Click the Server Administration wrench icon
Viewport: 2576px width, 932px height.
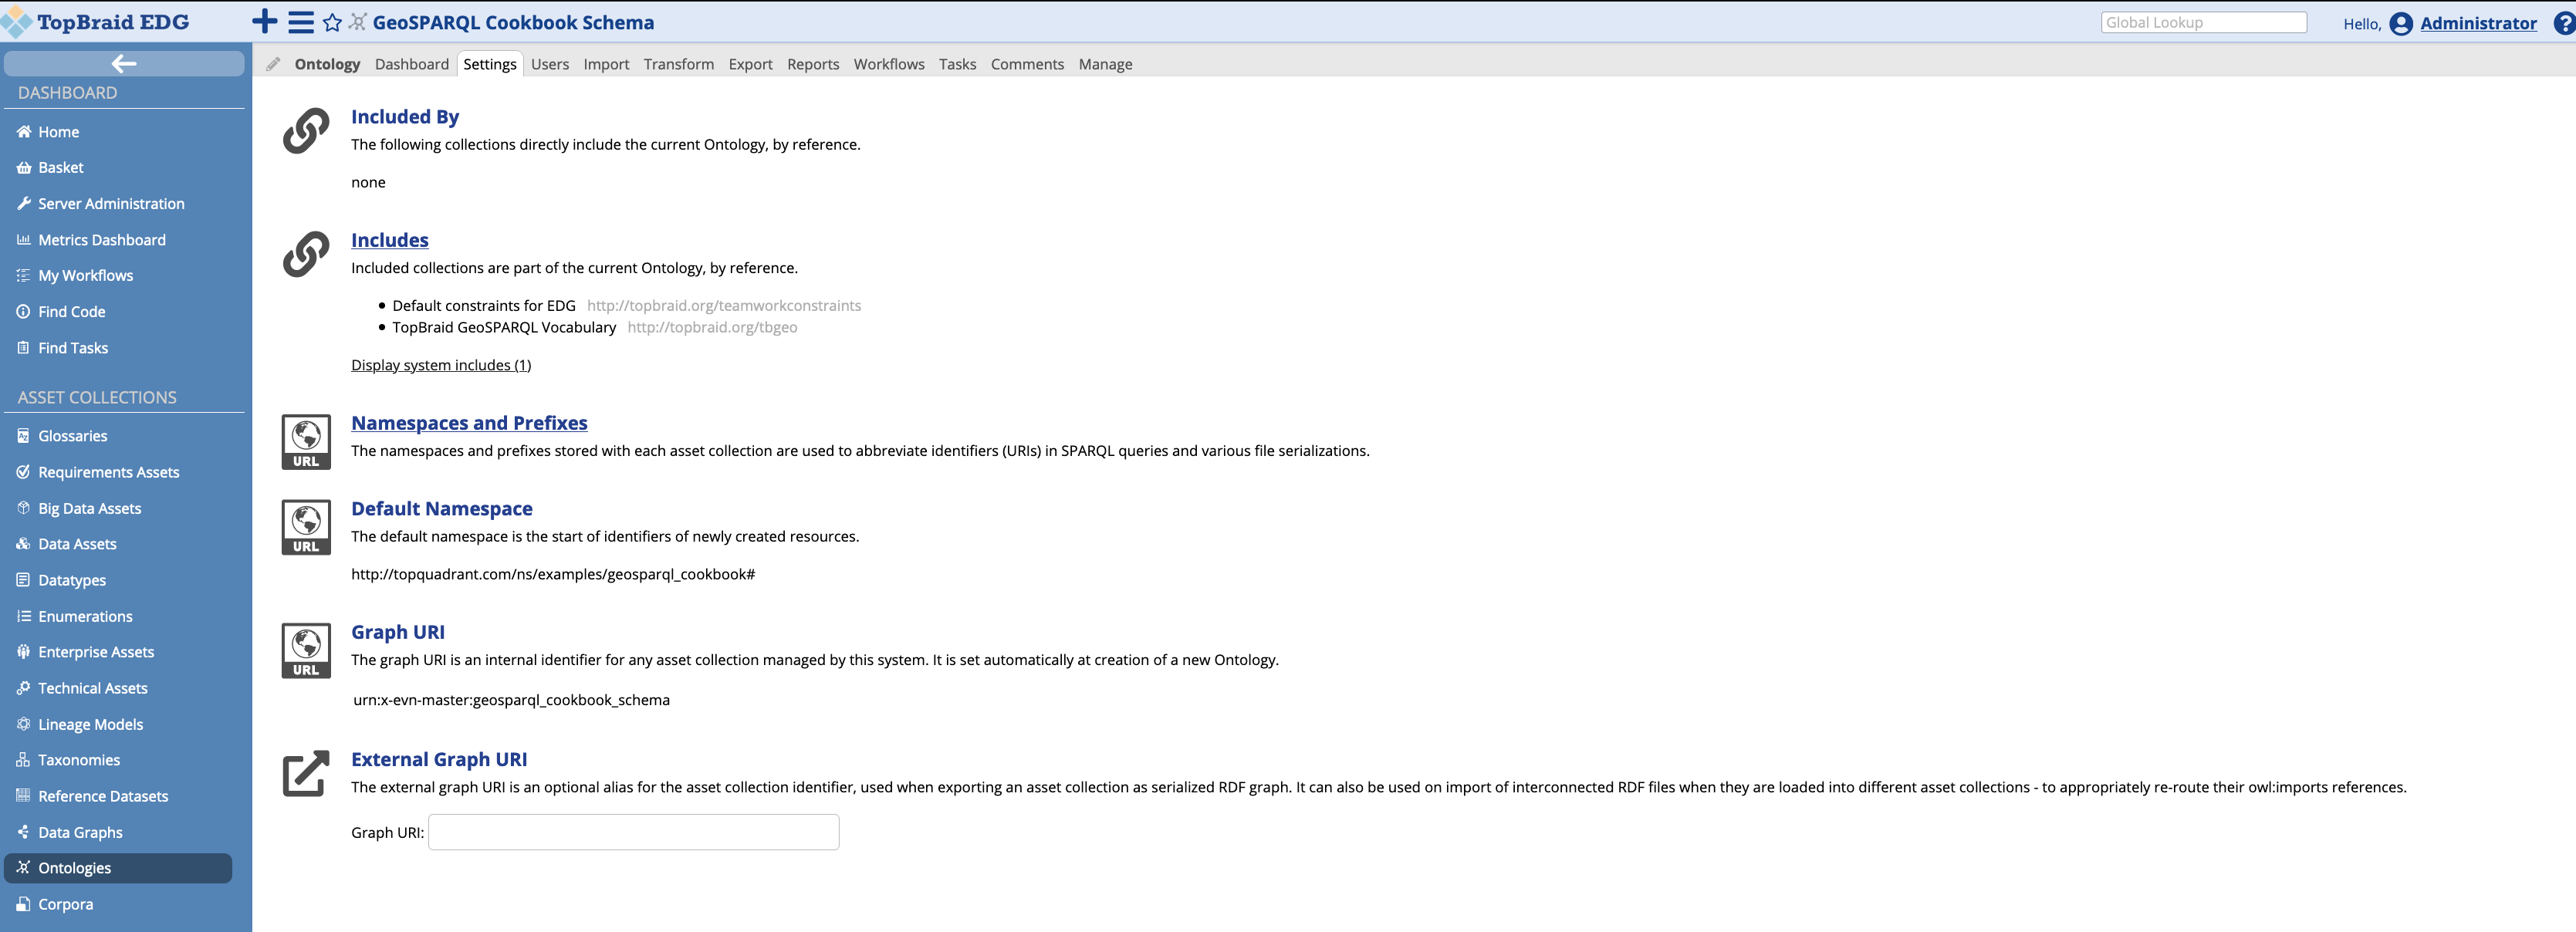pos(24,204)
